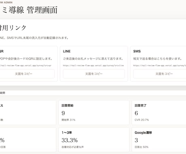Copy the message text in the QR card

click(x=23, y=74)
